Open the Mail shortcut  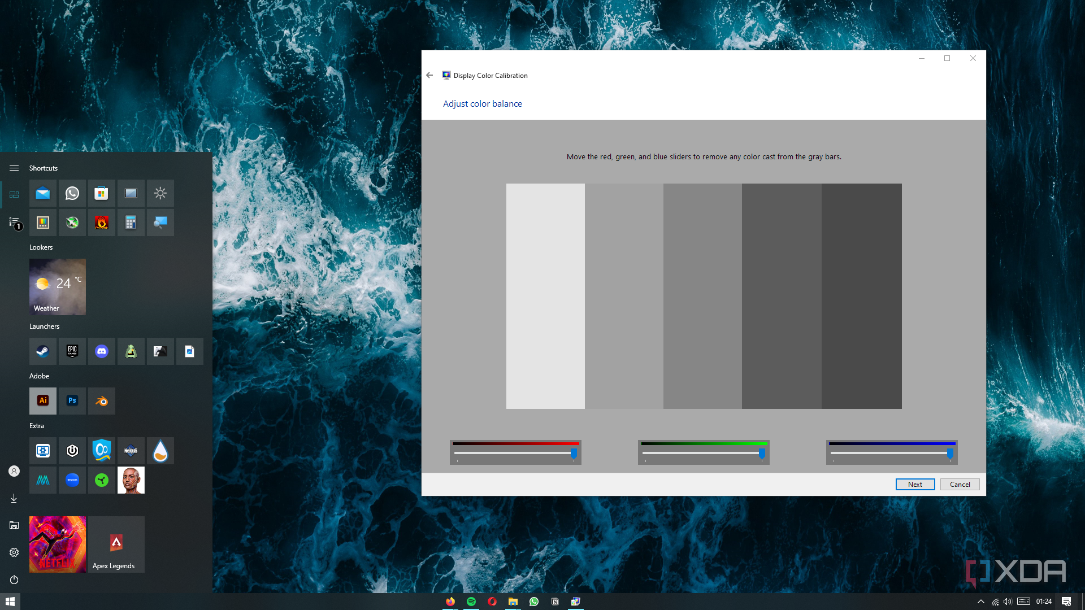coord(42,193)
